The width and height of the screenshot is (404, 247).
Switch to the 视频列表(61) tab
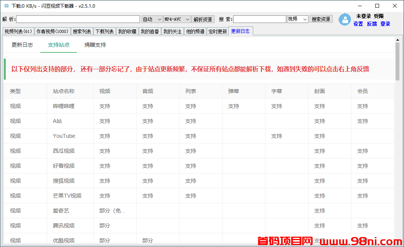click(18, 31)
